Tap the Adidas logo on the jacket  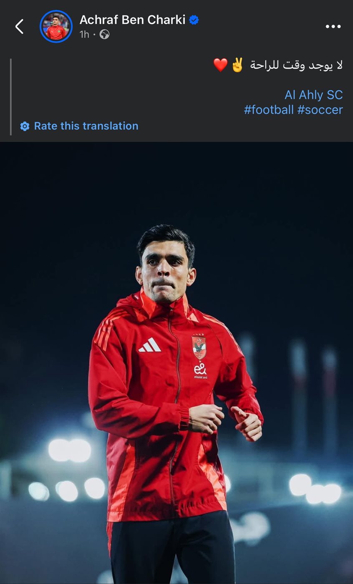149,345
